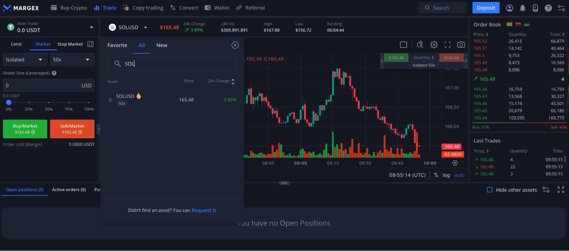Open the chart time zone settings icon
This screenshot has width=569, height=251.
(x=455, y=163)
